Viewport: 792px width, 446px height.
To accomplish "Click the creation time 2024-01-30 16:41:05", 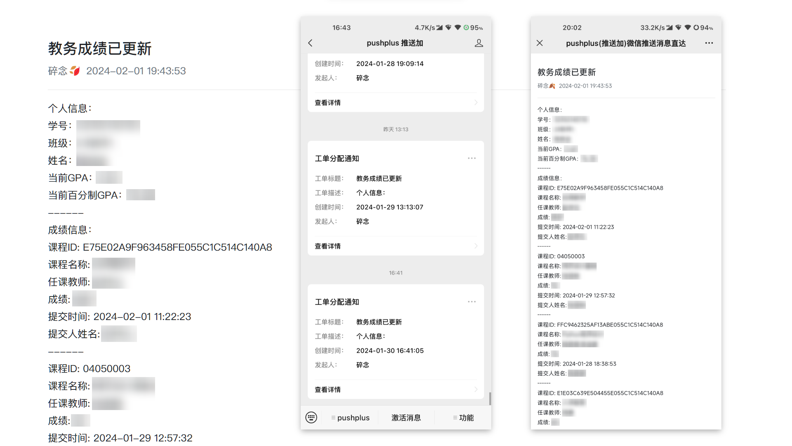I will (x=390, y=351).
